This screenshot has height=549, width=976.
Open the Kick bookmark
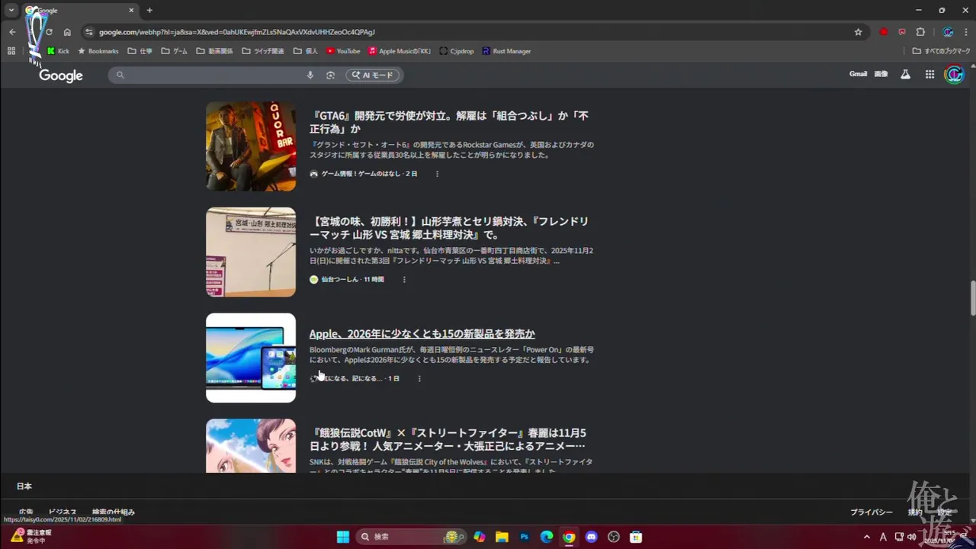pos(58,51)
